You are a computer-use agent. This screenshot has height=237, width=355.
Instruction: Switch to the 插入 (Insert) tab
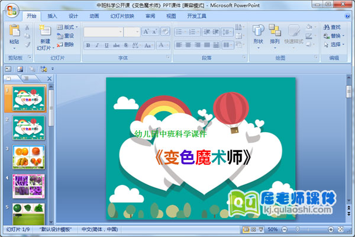coord(52,16)
